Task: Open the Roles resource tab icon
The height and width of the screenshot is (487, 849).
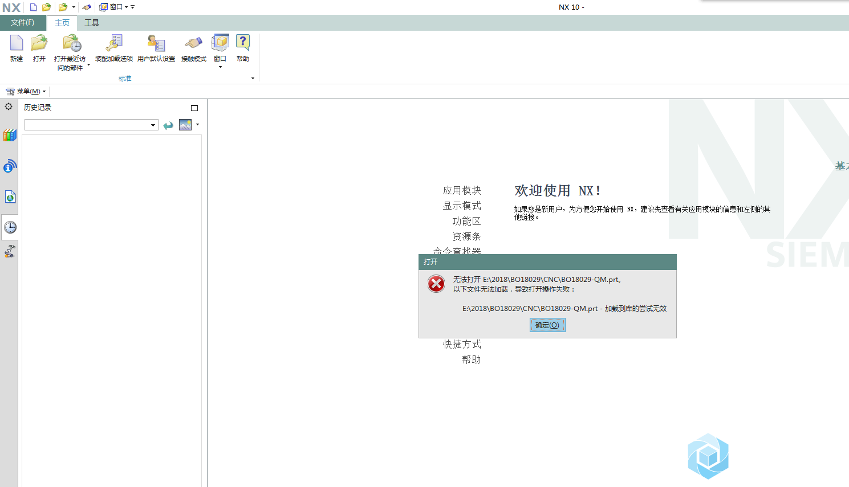Action: (x=10, y=251)
